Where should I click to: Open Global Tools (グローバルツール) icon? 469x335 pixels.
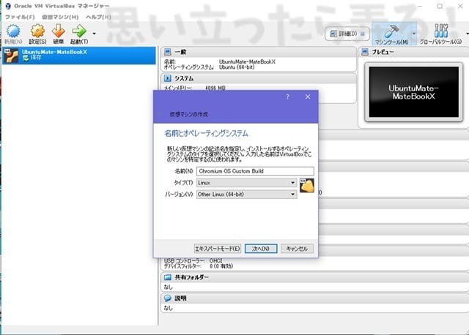click(x=441, y=31)
